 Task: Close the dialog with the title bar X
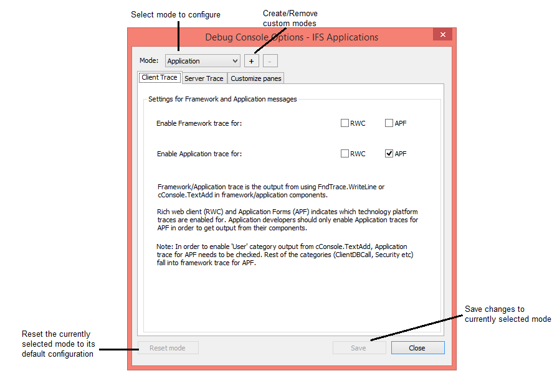pos(442,35)
